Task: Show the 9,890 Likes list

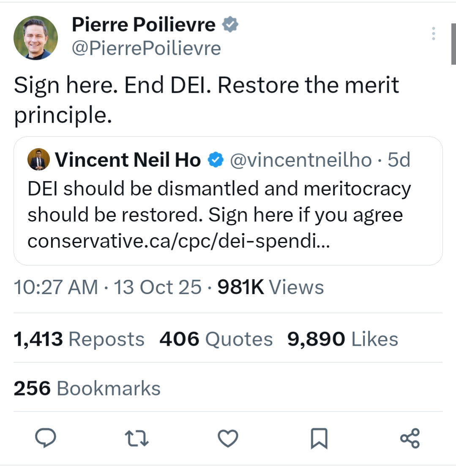Action: tap(342, 339)
